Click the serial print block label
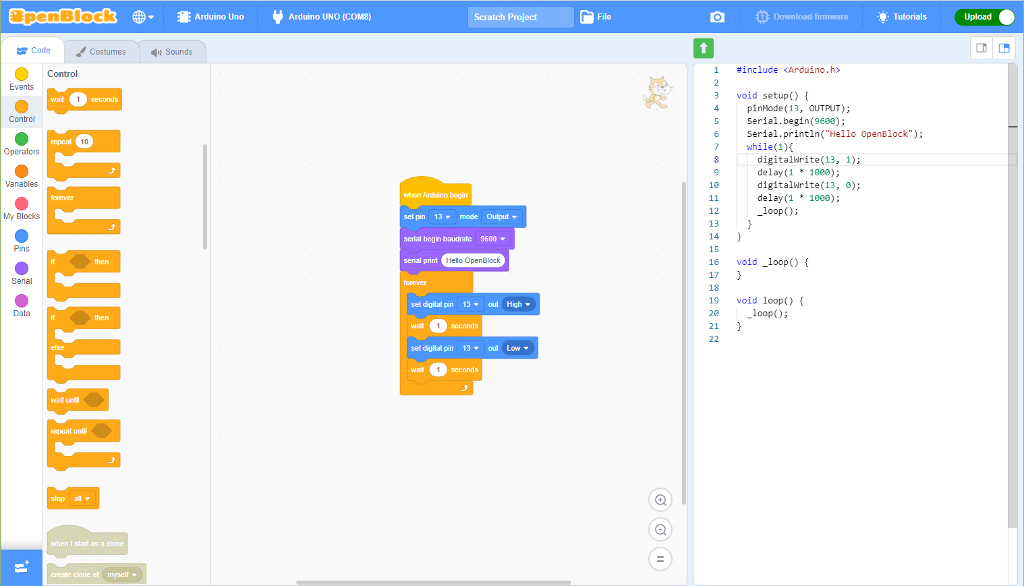1024x586 pixels. [x=420, y=260]
